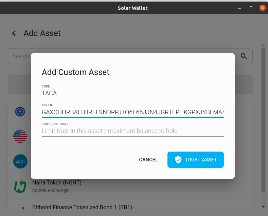268x216 pixels.
Task: Click the scrollbar down arrow
Action: 263,207
